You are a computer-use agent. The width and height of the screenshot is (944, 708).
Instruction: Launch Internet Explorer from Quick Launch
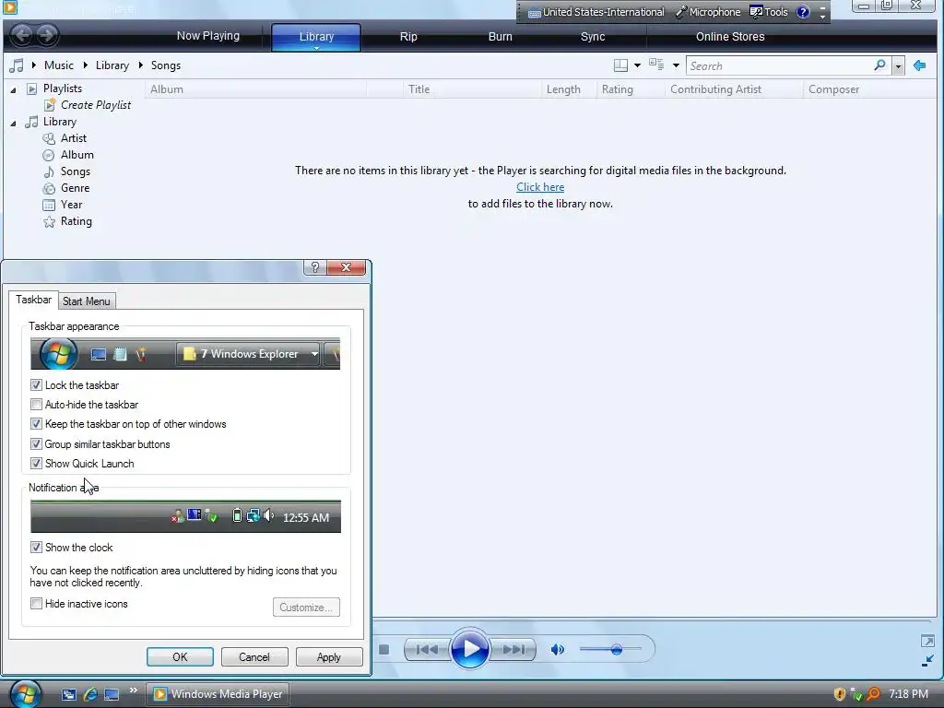pos(90,694)
